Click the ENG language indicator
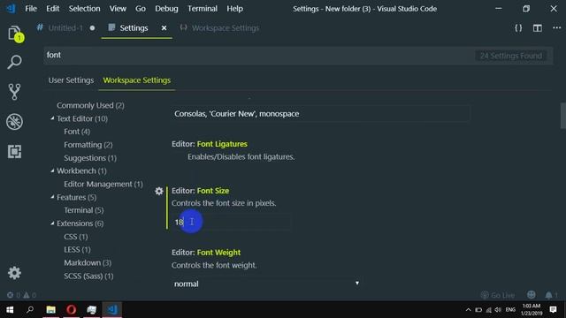The width and height of the screenshot is (566, 318). (x=510, y=310)
